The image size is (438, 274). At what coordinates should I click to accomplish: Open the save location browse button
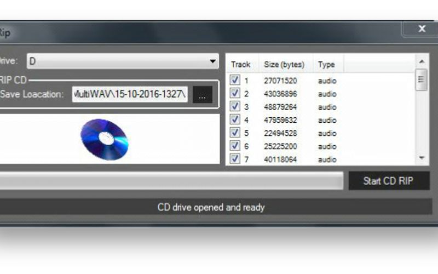click(x=203, y=94)
